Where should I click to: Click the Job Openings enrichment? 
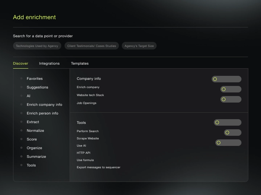(x=86, y=103)
